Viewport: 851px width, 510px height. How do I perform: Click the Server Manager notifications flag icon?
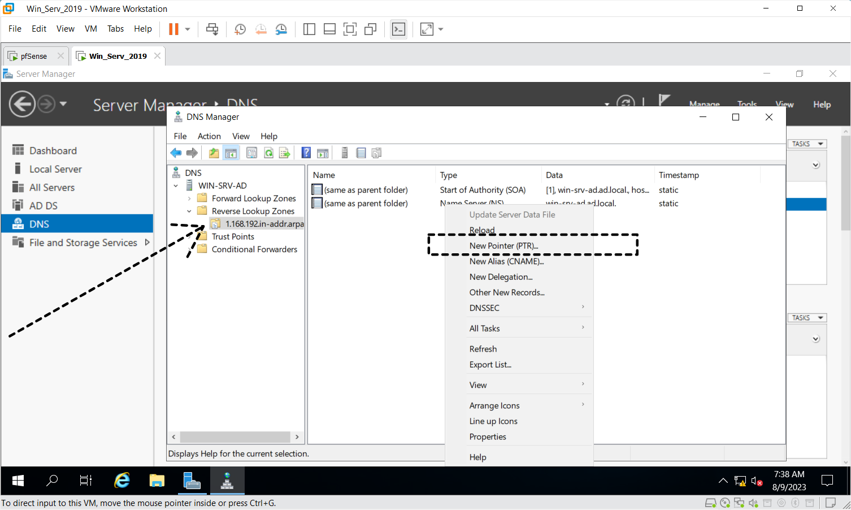coord(665,101)
